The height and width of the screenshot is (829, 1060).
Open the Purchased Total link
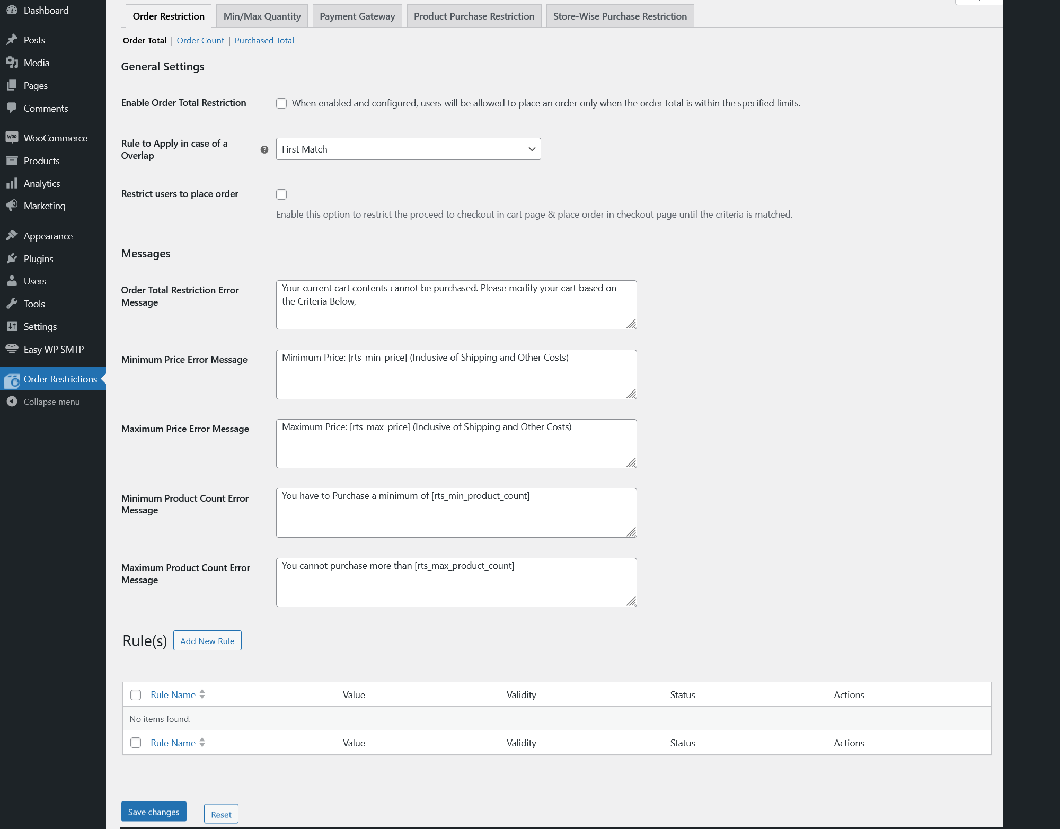click(264, 40)
